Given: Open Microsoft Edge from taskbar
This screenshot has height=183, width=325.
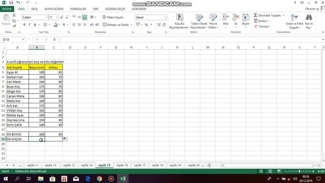Looking at the screenshot, I should (88, 178).
